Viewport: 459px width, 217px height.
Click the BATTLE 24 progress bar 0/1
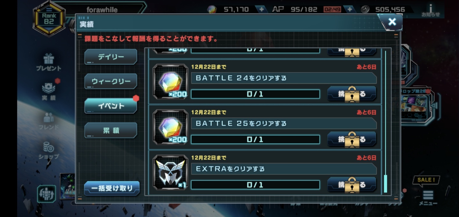coord(255,94)
